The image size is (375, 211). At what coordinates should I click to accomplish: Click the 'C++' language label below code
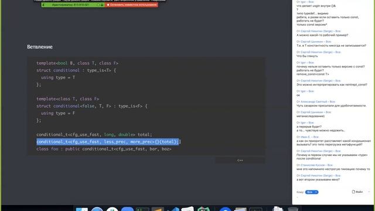[240, 160]
